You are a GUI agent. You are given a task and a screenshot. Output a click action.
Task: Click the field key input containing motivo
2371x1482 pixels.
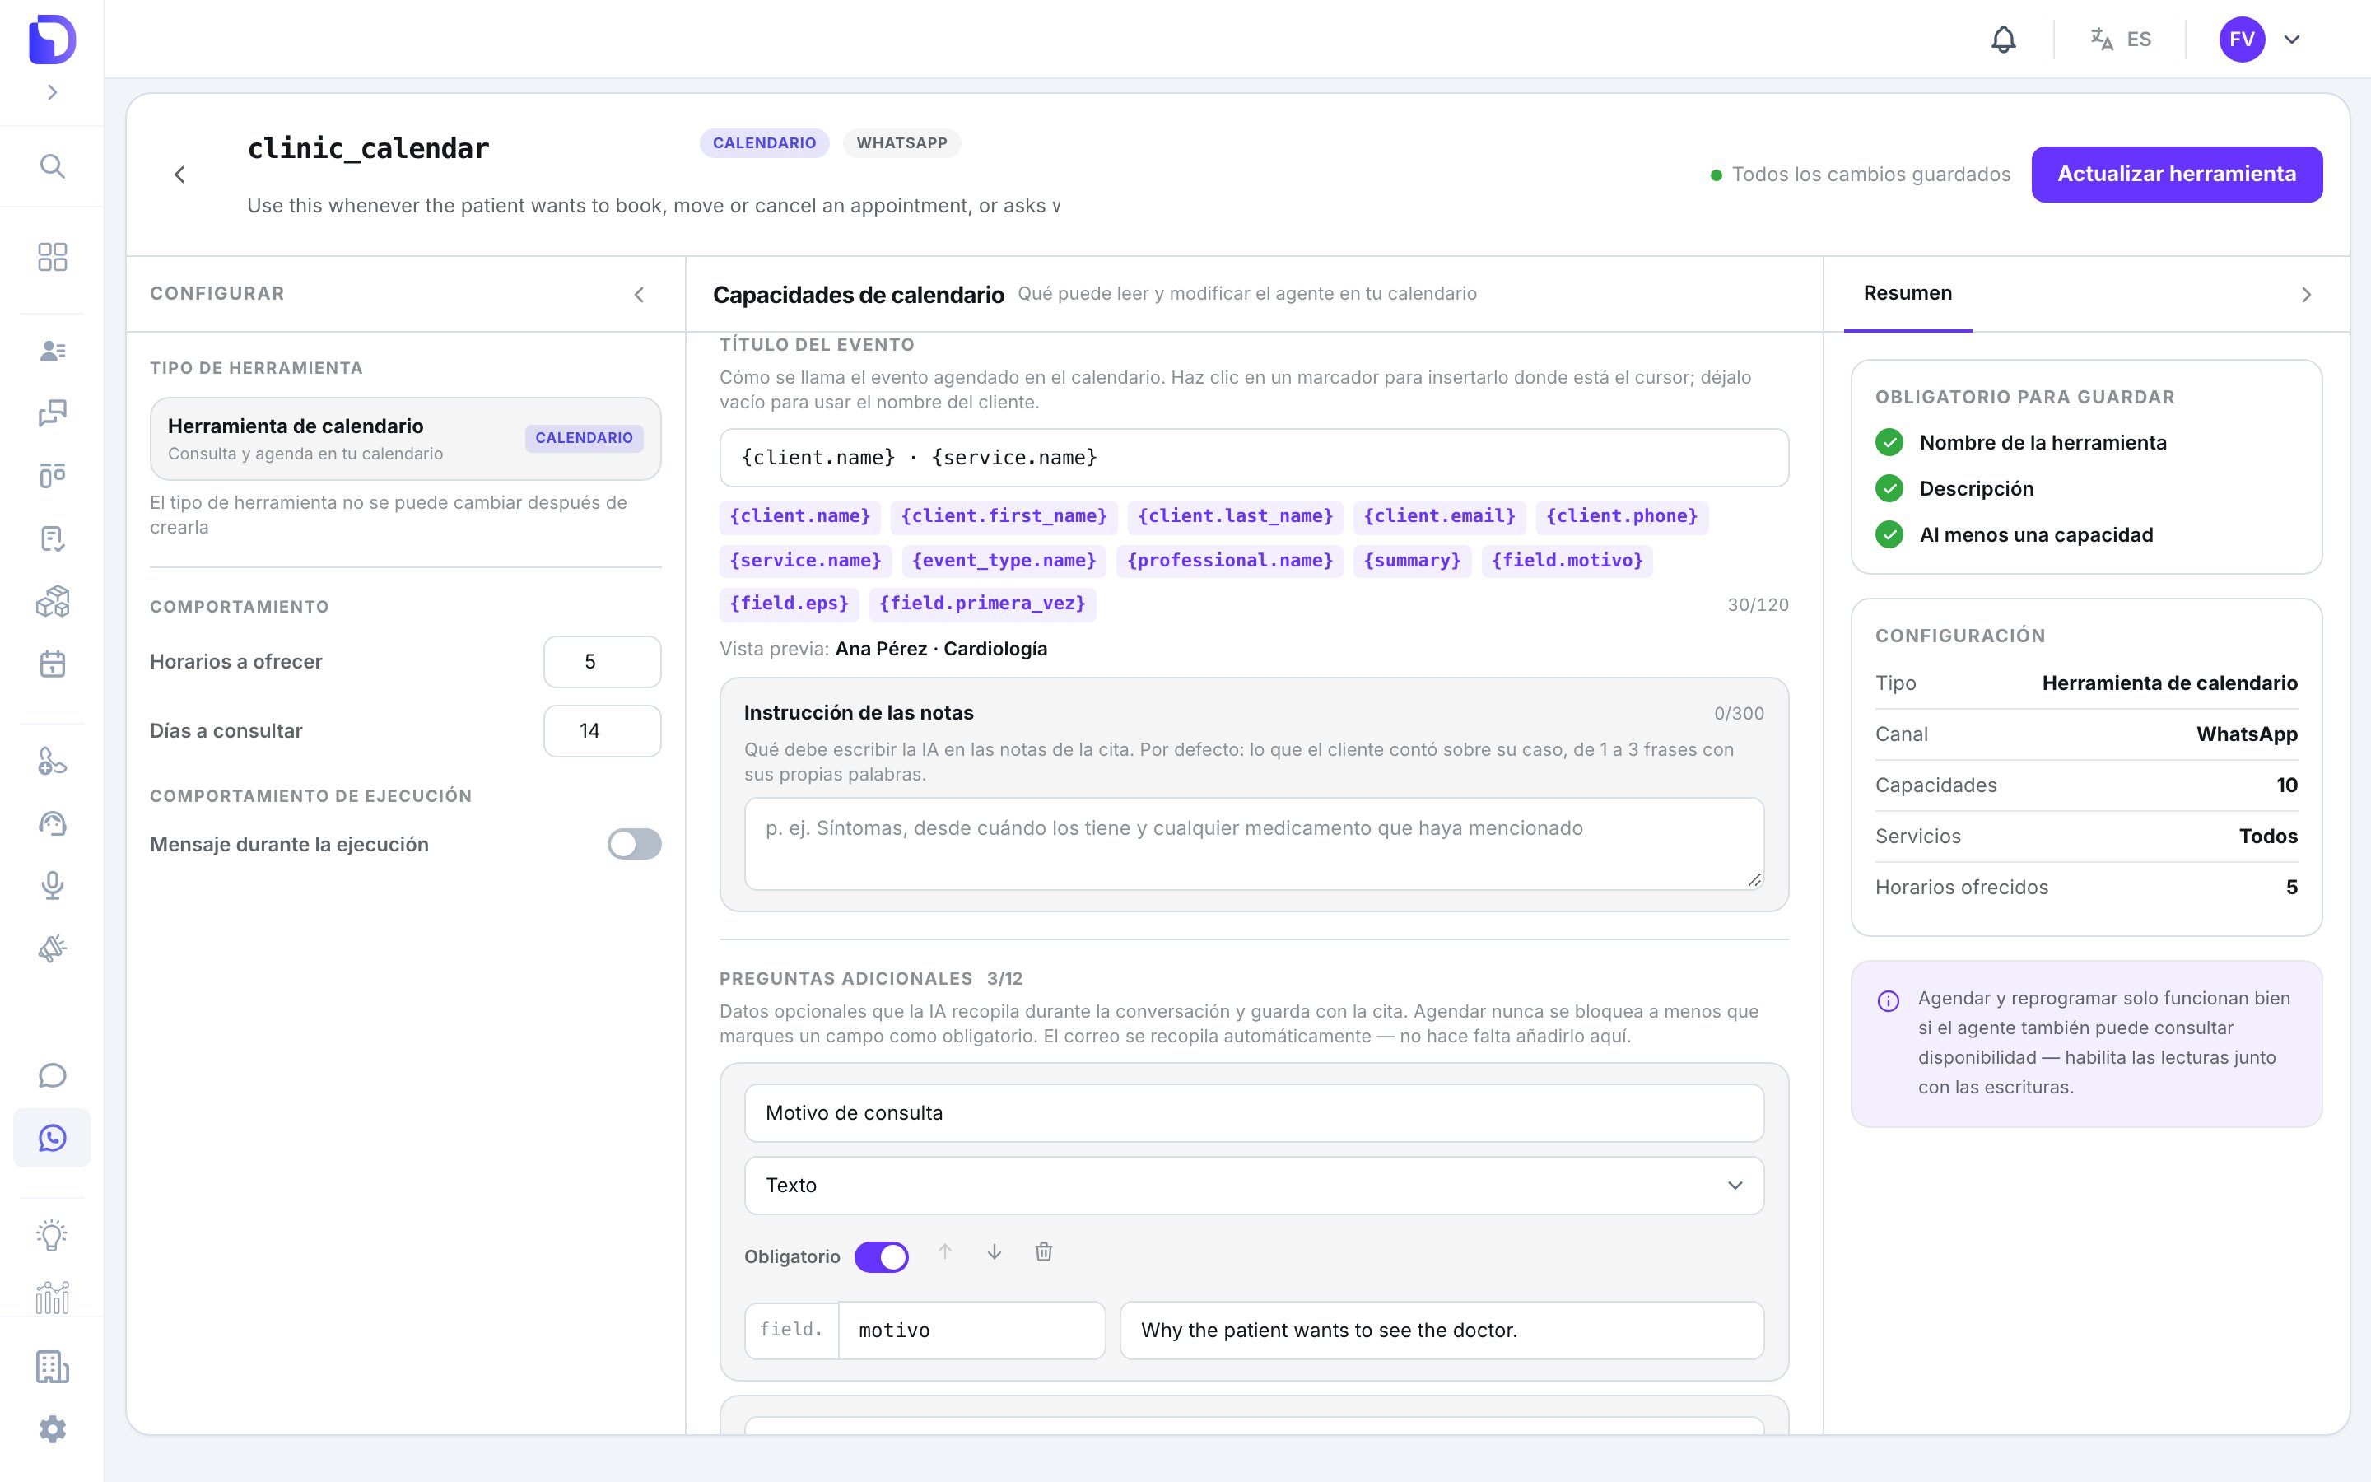click(x=972, y=1331)
